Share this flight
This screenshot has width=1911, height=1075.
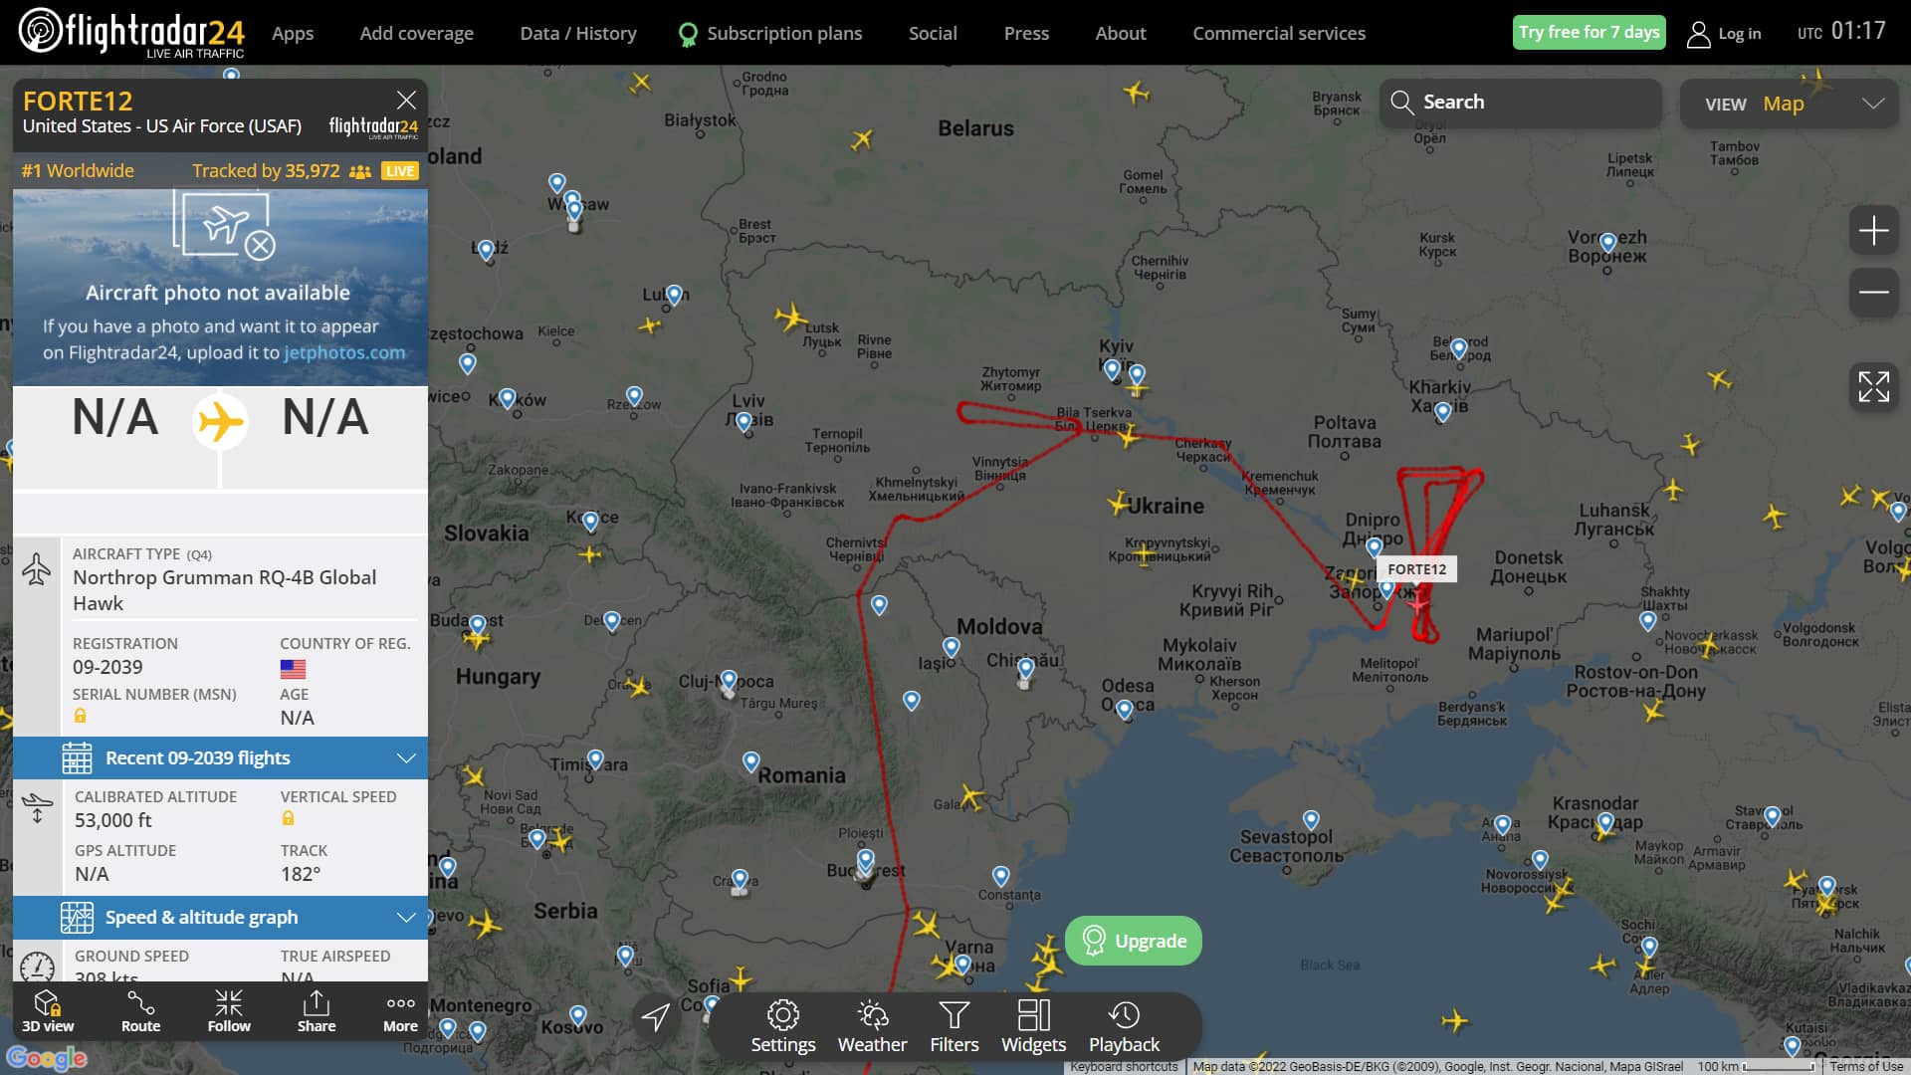pos(317,1011)
